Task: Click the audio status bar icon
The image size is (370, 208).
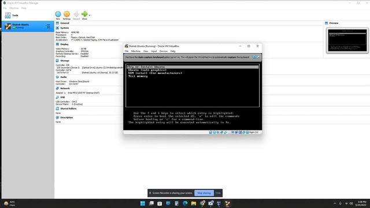Action: 218,132
